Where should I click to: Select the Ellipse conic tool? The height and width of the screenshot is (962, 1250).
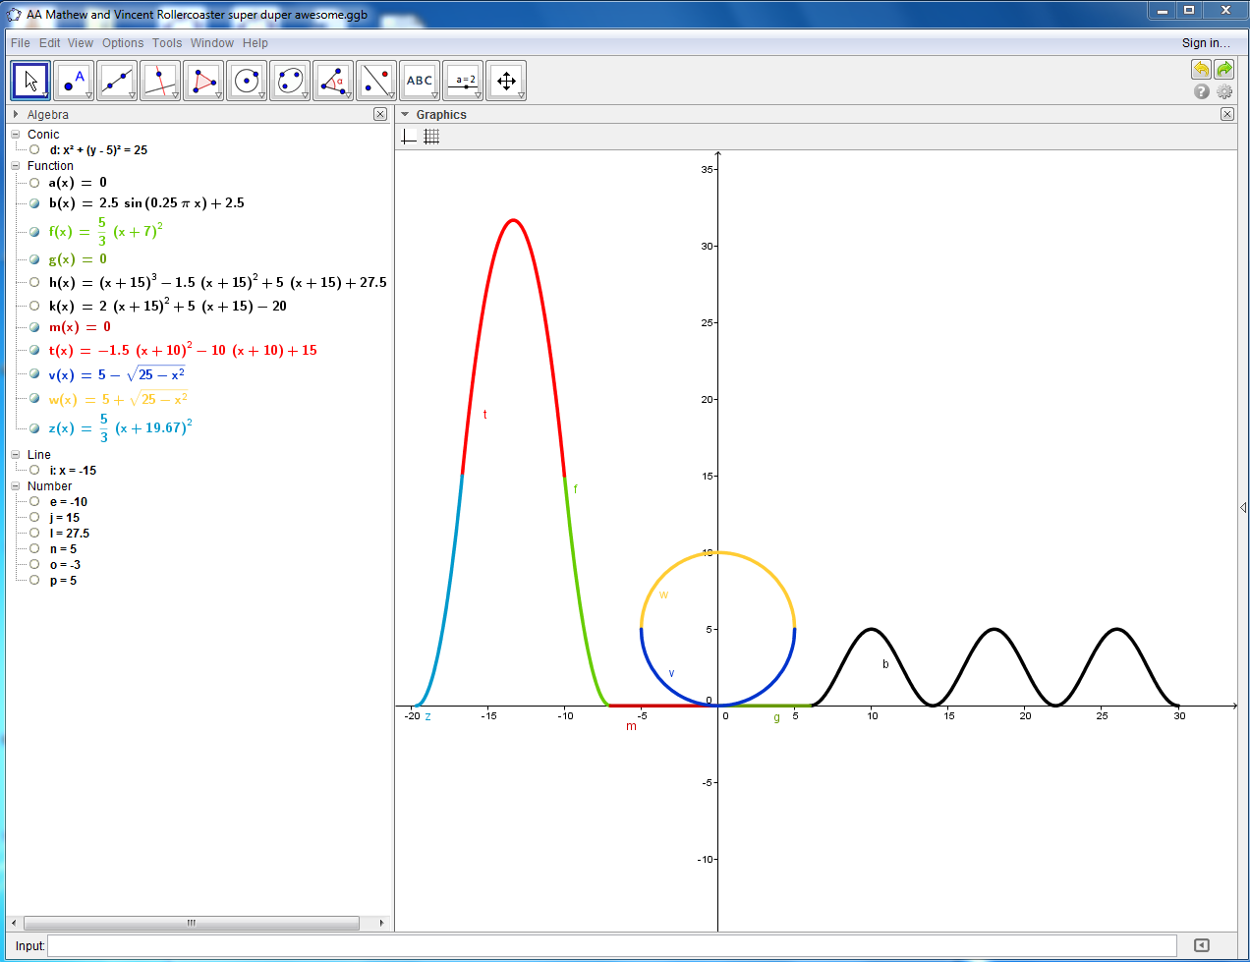tap(290, 81)
